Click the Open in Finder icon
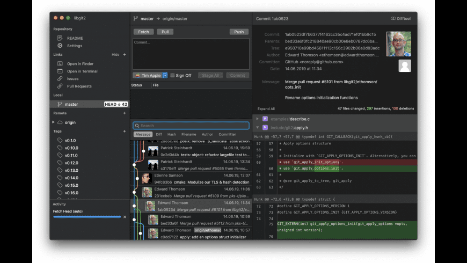The image size is (467, 263). (x=60, y=63)
